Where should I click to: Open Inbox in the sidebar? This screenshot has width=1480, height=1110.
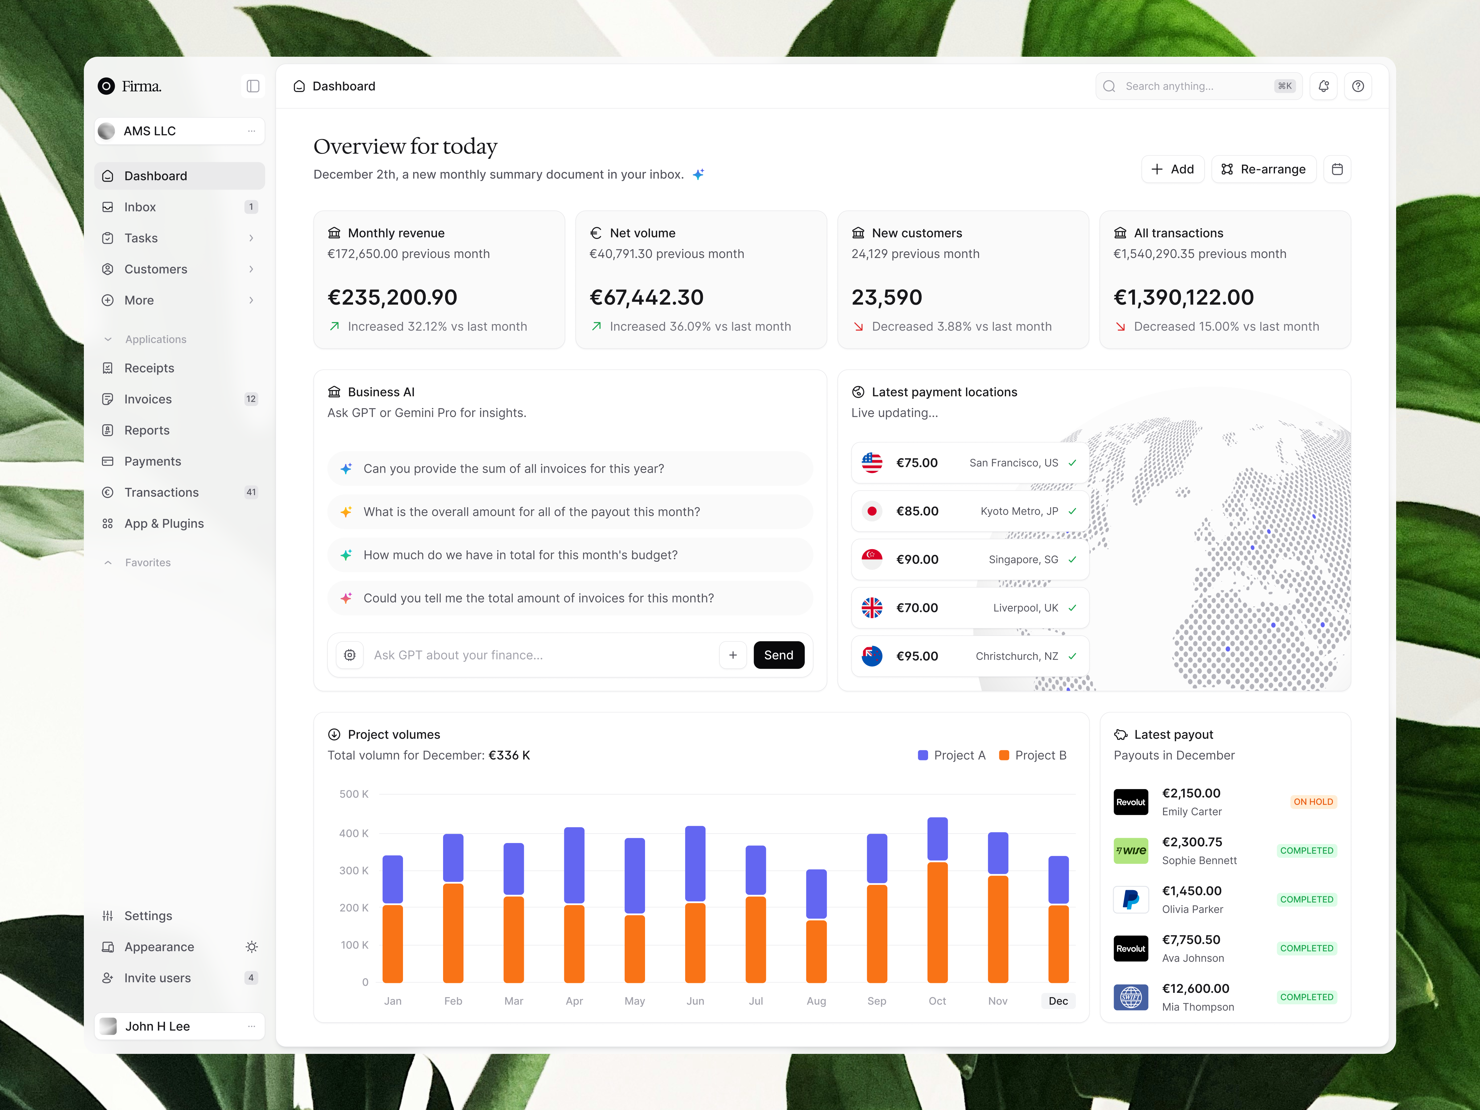pos(179,208)
